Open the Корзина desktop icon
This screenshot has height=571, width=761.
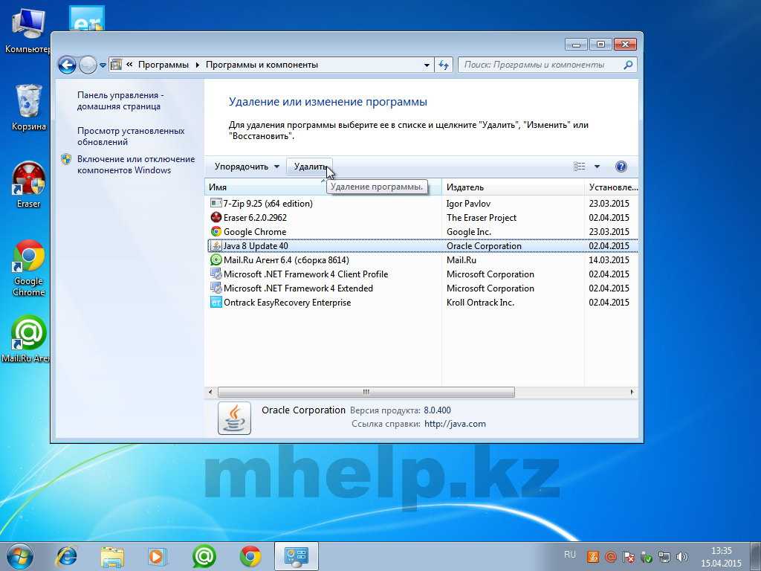click(29, 107)
